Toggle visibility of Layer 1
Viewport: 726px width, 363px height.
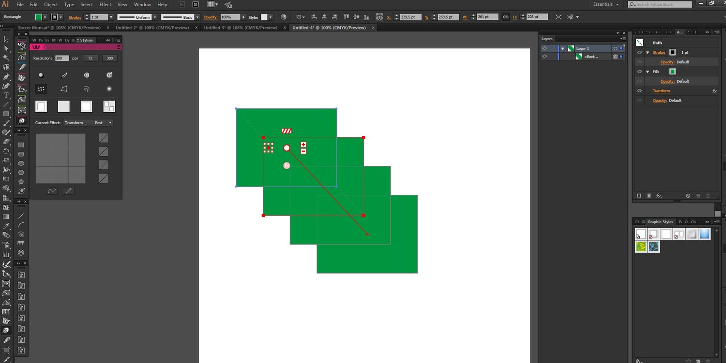click(x=544, y=48)
